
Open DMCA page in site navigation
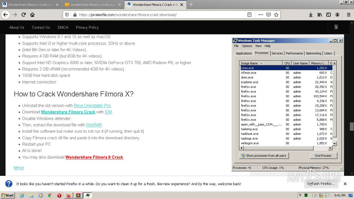[x=63, y=27]
